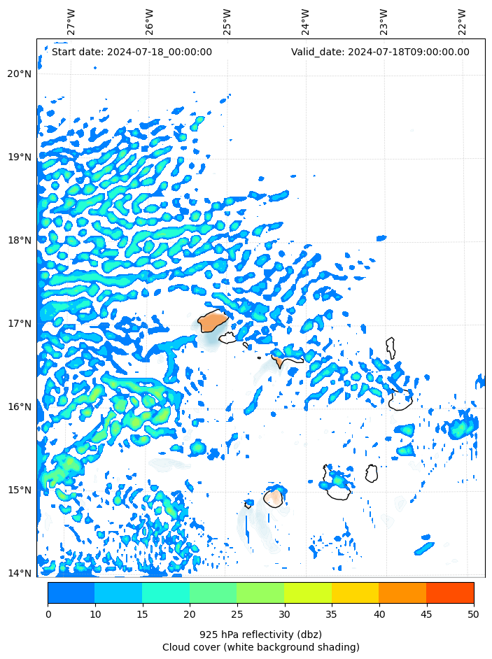Click the orange-shaded round island near 15°N
492x659 pixels.
click(x=273, y=498)
